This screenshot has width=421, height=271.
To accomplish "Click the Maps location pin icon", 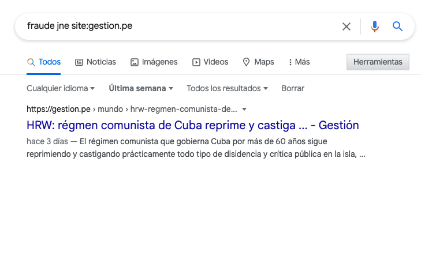I will pyautogui.click(x=246, y=62).
